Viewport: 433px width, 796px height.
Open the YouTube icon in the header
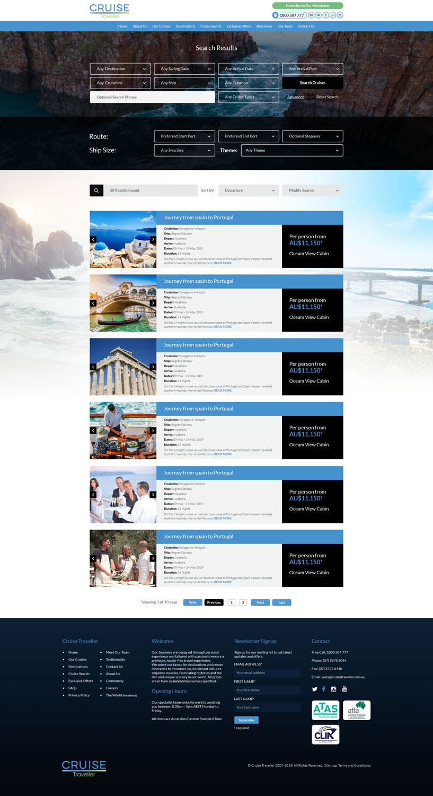[x=311, y=15]
